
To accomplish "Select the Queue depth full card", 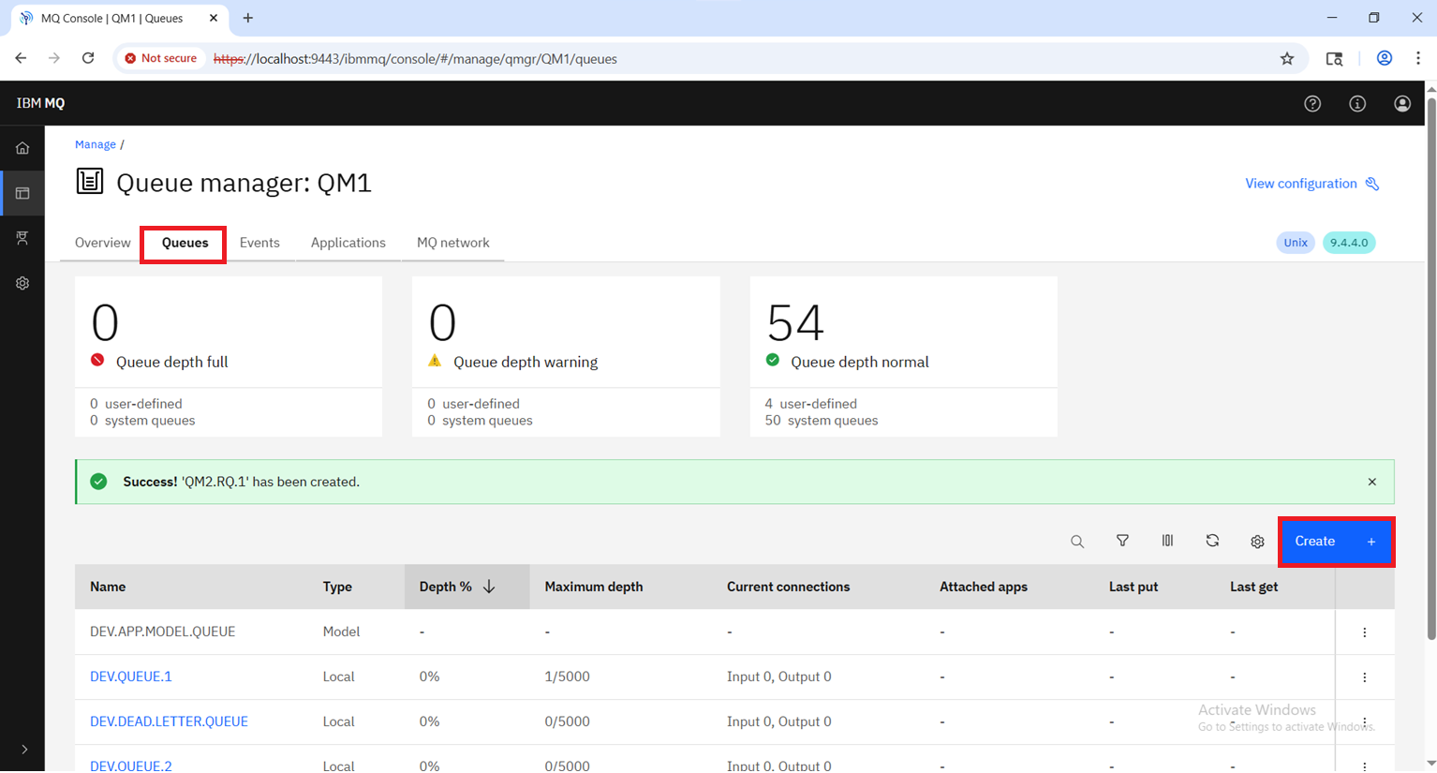I will click(x=229, y=356).
